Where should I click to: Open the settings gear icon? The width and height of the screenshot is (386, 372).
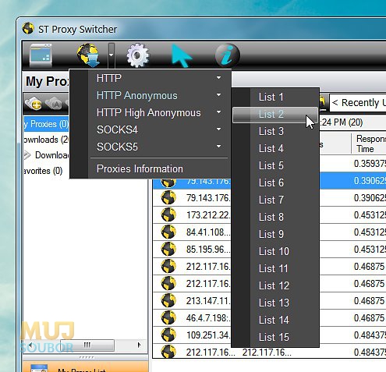pyautogui.click(x=138, y=55)
